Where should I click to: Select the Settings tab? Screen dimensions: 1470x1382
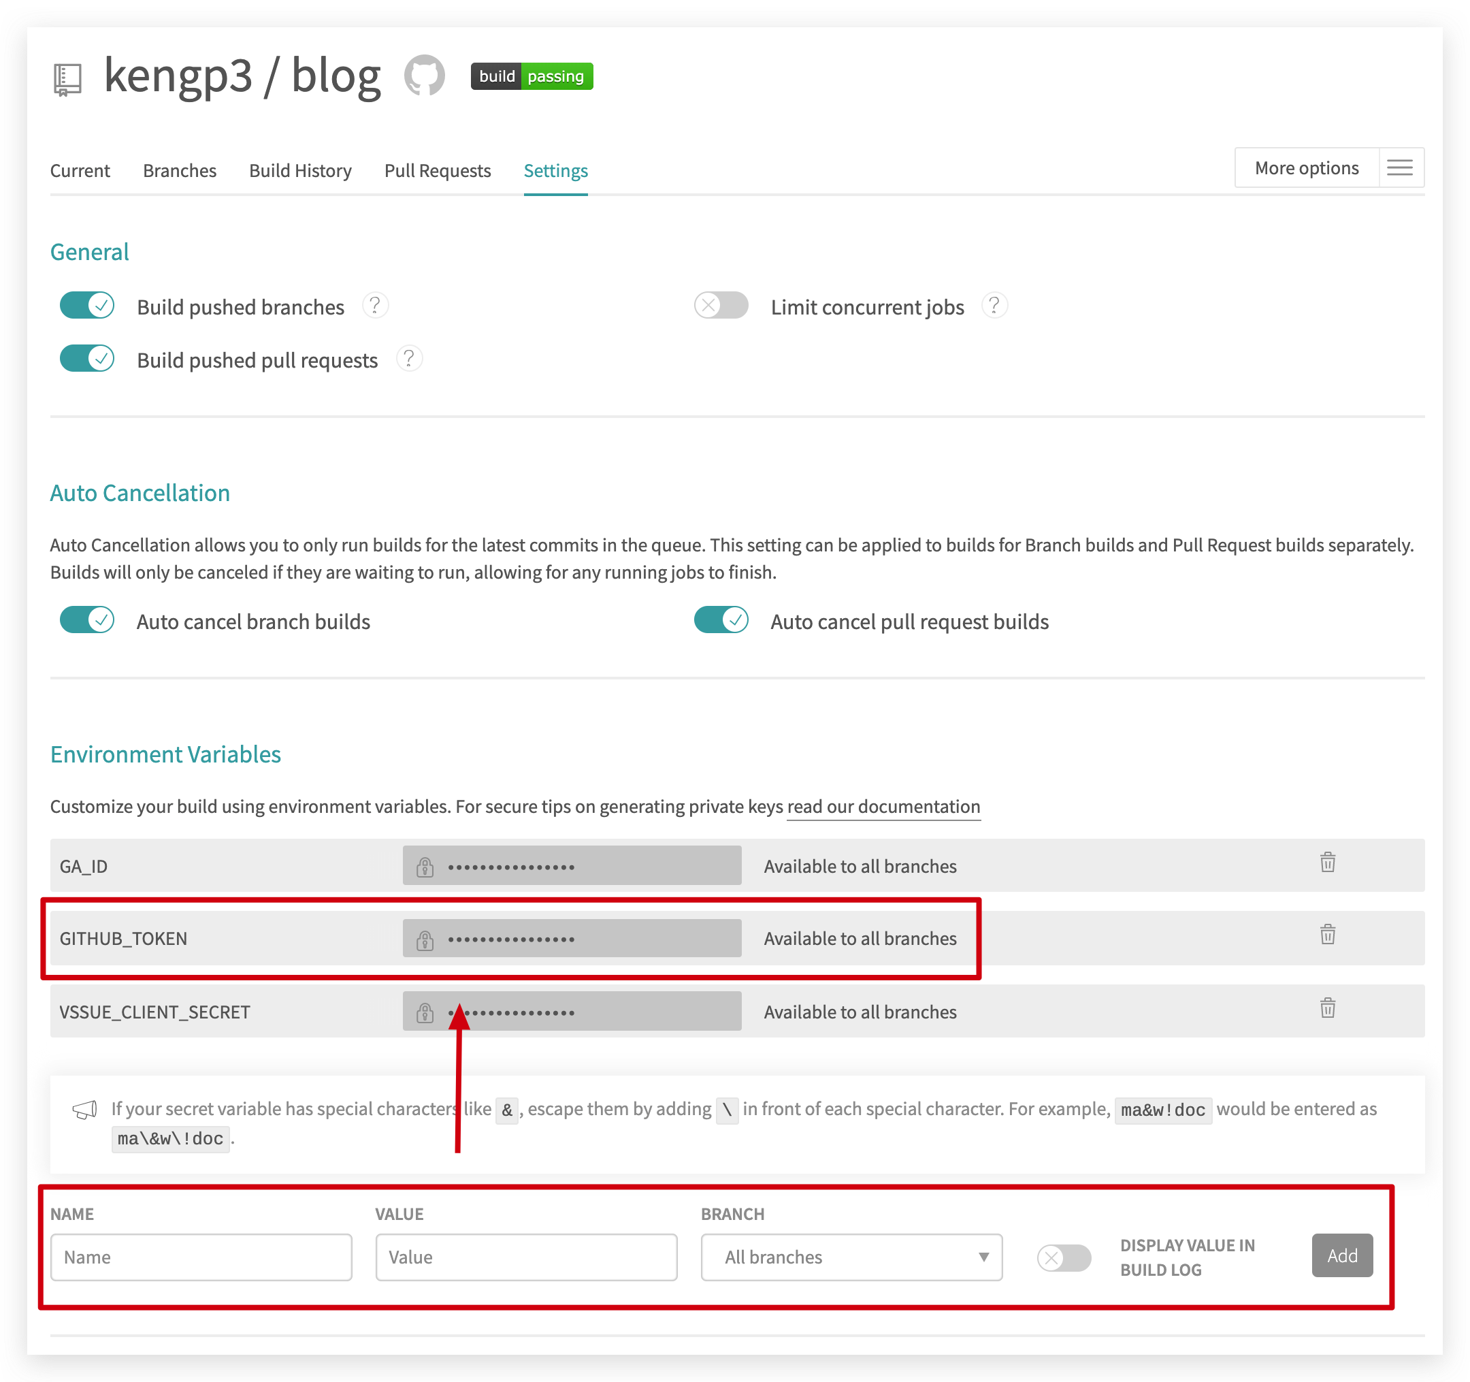tap(556, 171)
